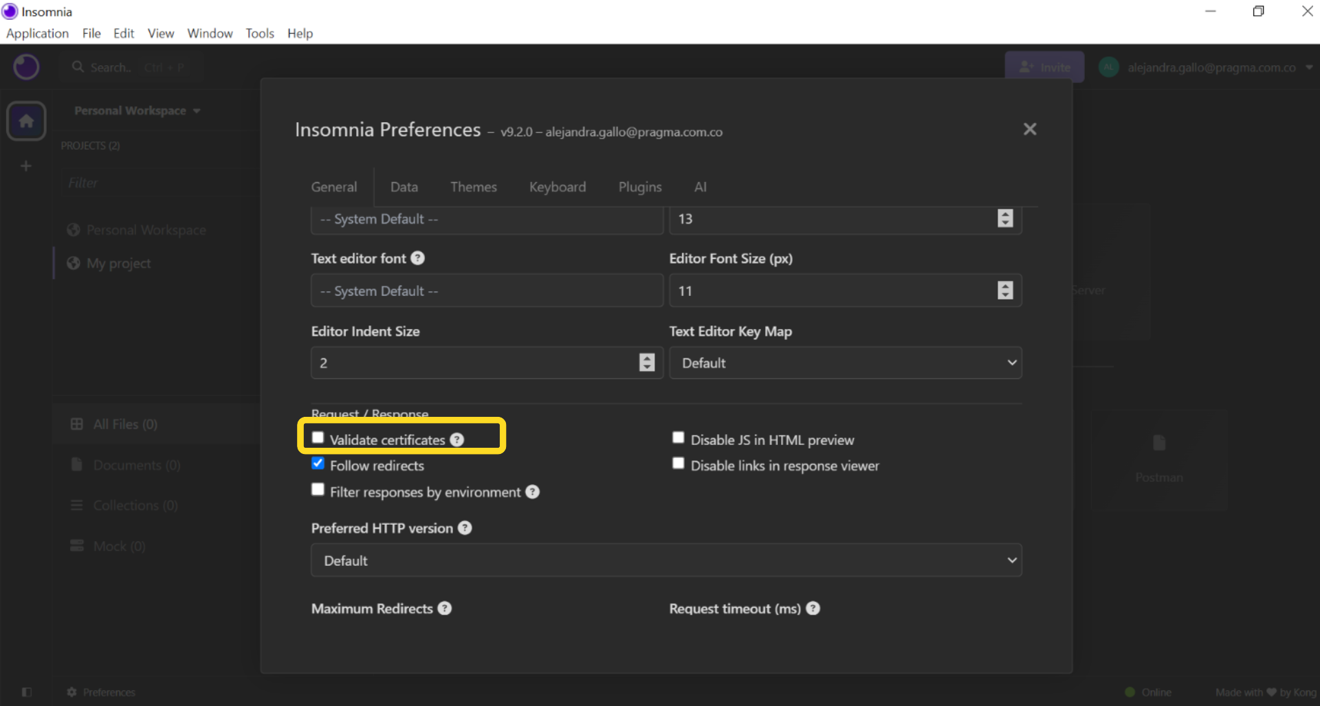Image resolution: width=1320 pixels, height=706 pixels.
Task: Open the View menu
Action: pyautogui.click(x=161, y=33)
